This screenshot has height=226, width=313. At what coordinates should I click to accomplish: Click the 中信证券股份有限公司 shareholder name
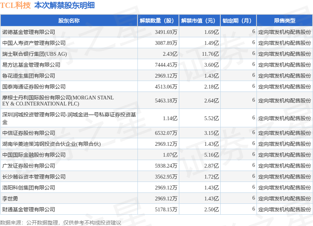pyautogui.click(x=29, y=133)
